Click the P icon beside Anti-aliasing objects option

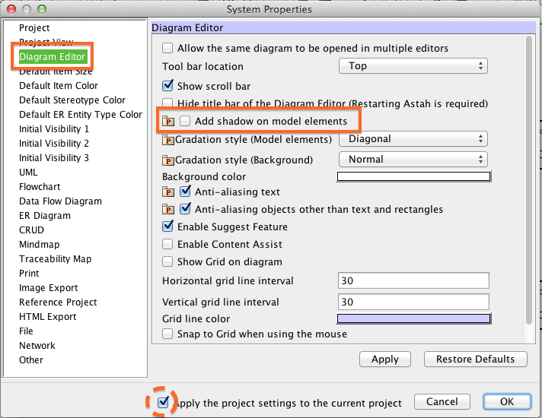click(168, 209)
